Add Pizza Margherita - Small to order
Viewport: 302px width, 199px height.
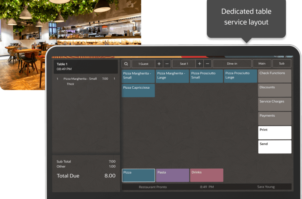point(138,76)
